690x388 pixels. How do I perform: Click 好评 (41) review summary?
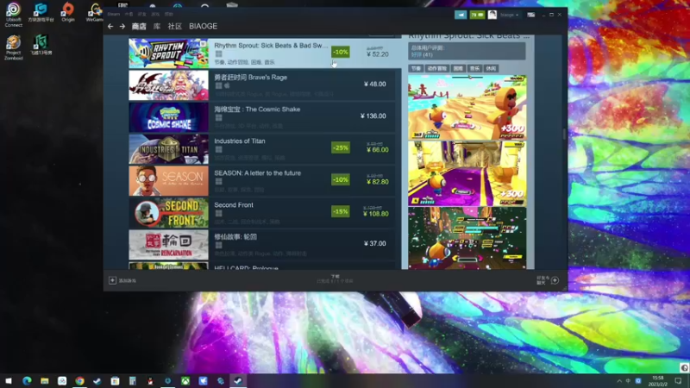(422, 55)
